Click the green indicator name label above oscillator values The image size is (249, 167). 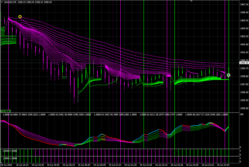(x=6, y=111)
